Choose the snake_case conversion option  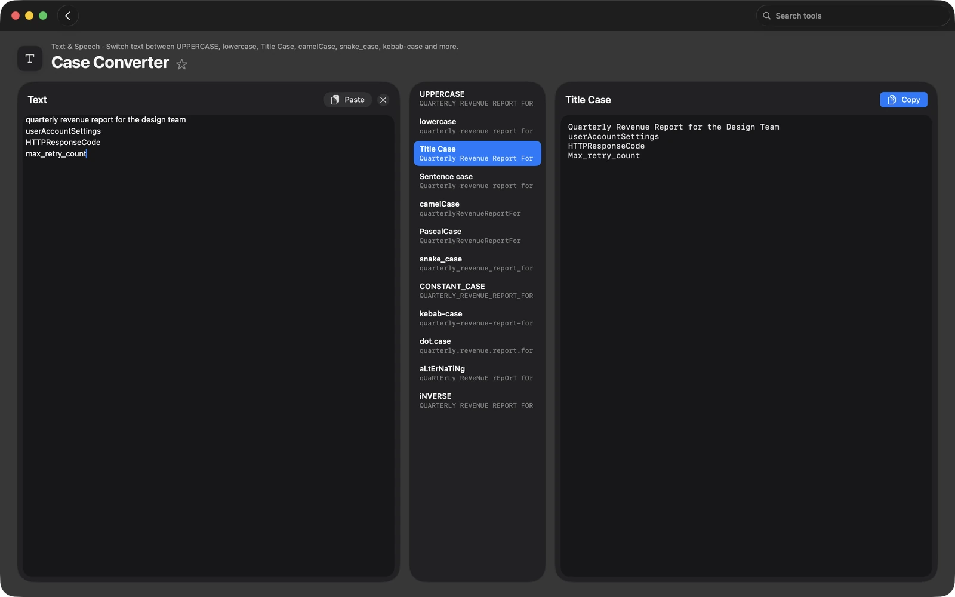(x=478, y=263)
